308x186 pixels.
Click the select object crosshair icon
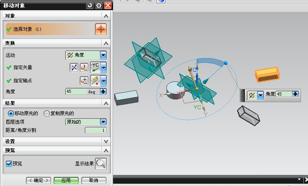pyautogui.click(x=101, y=29)
